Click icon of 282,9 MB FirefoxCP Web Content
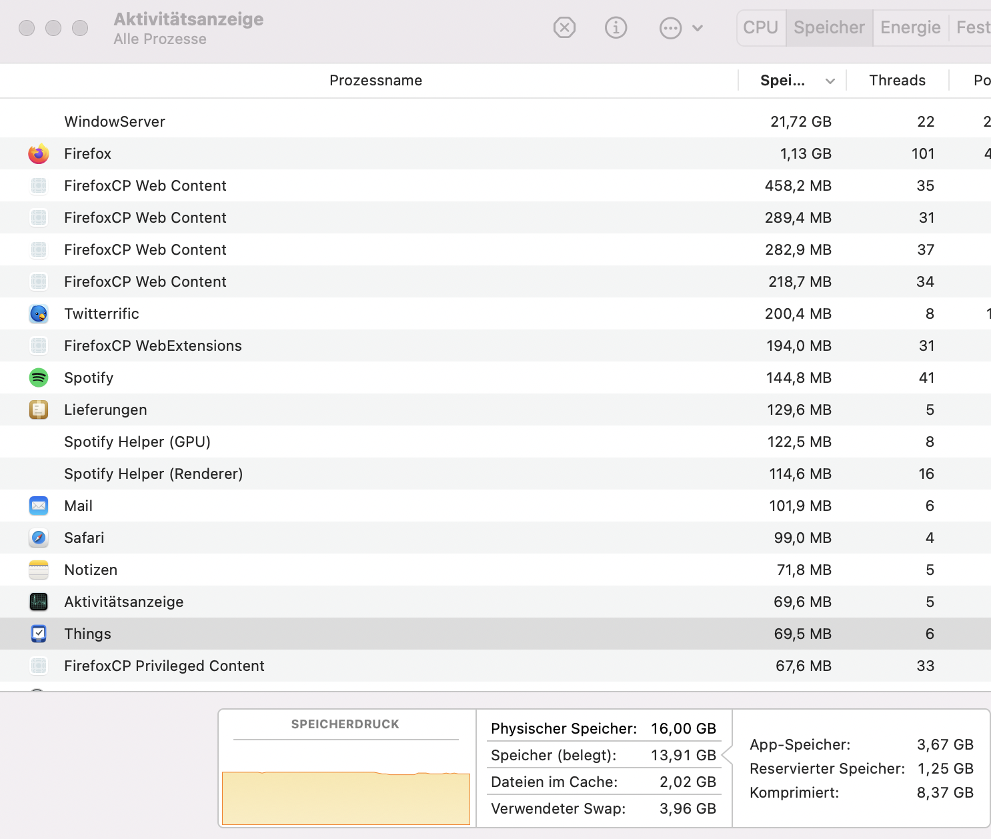 [x=39, y=249]
